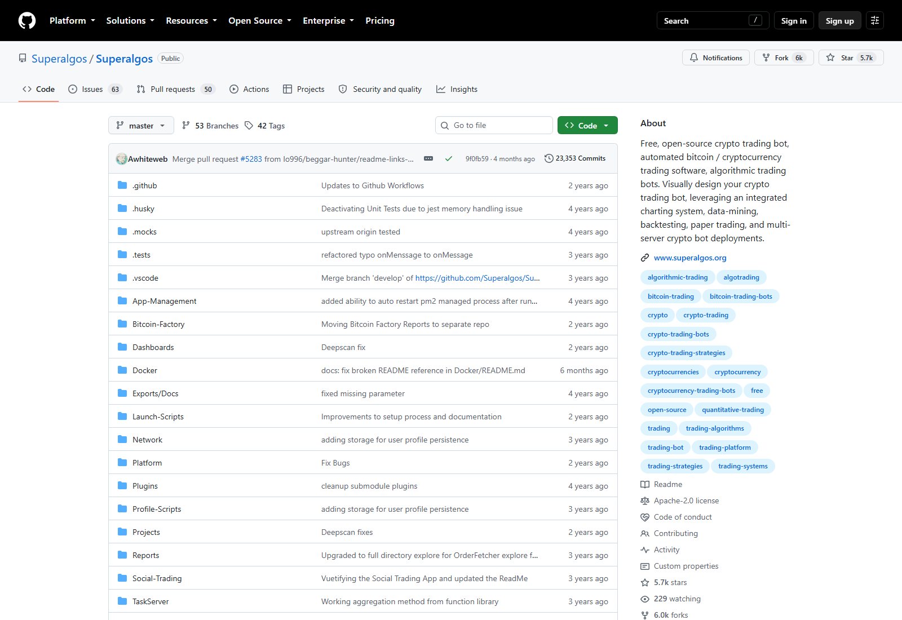
Task: Click the Custom properties note icon
Action: click(x=645, y=566)
